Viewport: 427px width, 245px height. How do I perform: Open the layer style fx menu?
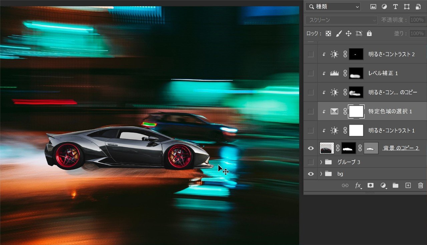coord(358,186)
